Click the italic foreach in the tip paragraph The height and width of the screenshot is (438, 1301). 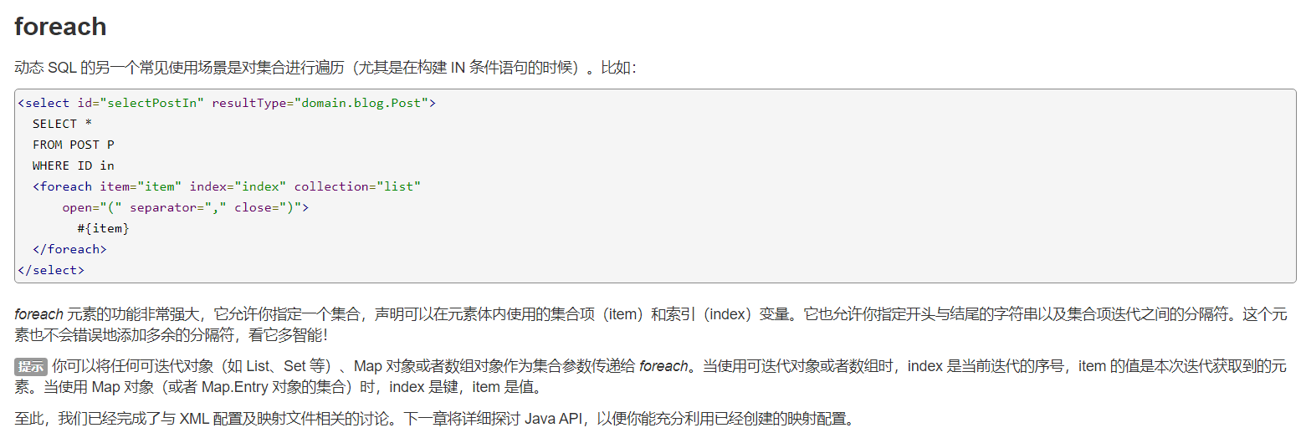pos(663,366)
